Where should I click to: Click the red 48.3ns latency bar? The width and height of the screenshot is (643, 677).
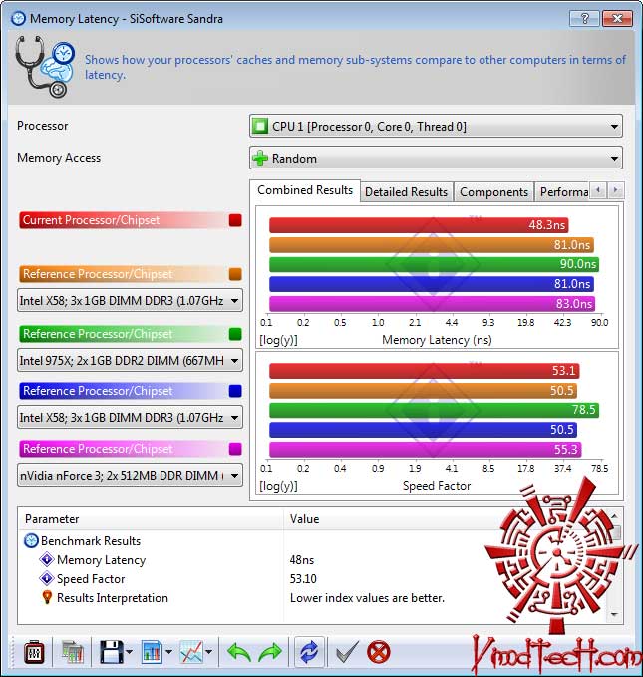pyautogui.click(x=419, y=225)
